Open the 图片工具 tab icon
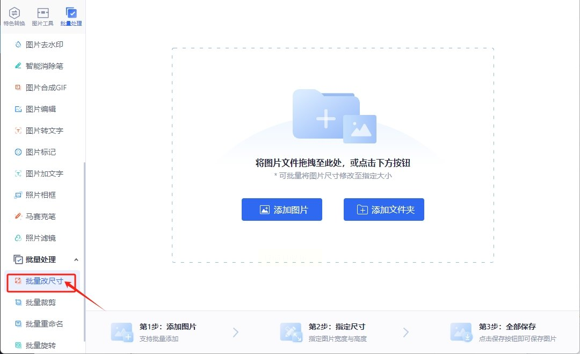Image resolution: width=580 pixels, height=354 pixels. (42, 13)
